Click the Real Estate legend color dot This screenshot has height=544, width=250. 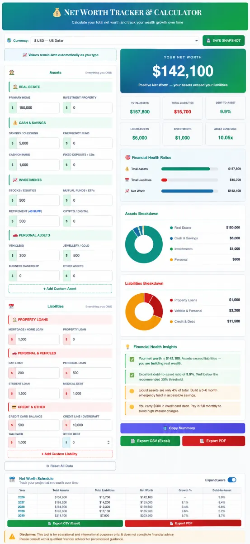pos(171,228)
